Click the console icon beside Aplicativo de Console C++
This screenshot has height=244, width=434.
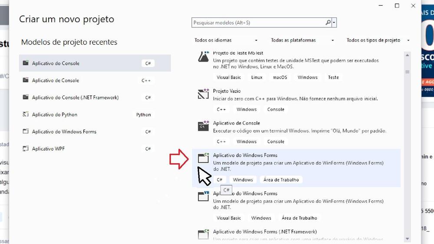pos(26,80)
